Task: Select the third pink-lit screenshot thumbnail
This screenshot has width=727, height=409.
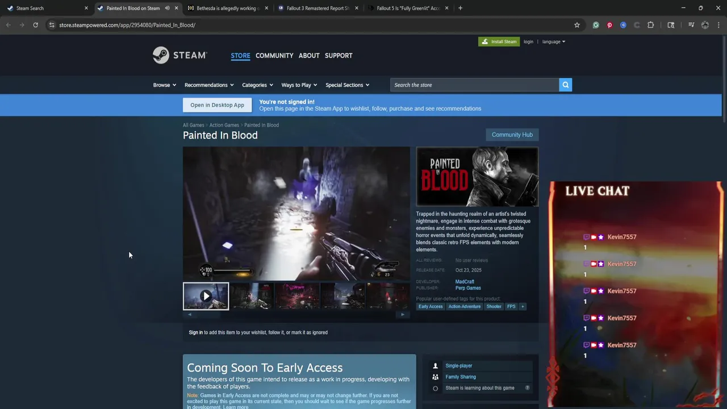Action: 297,296
